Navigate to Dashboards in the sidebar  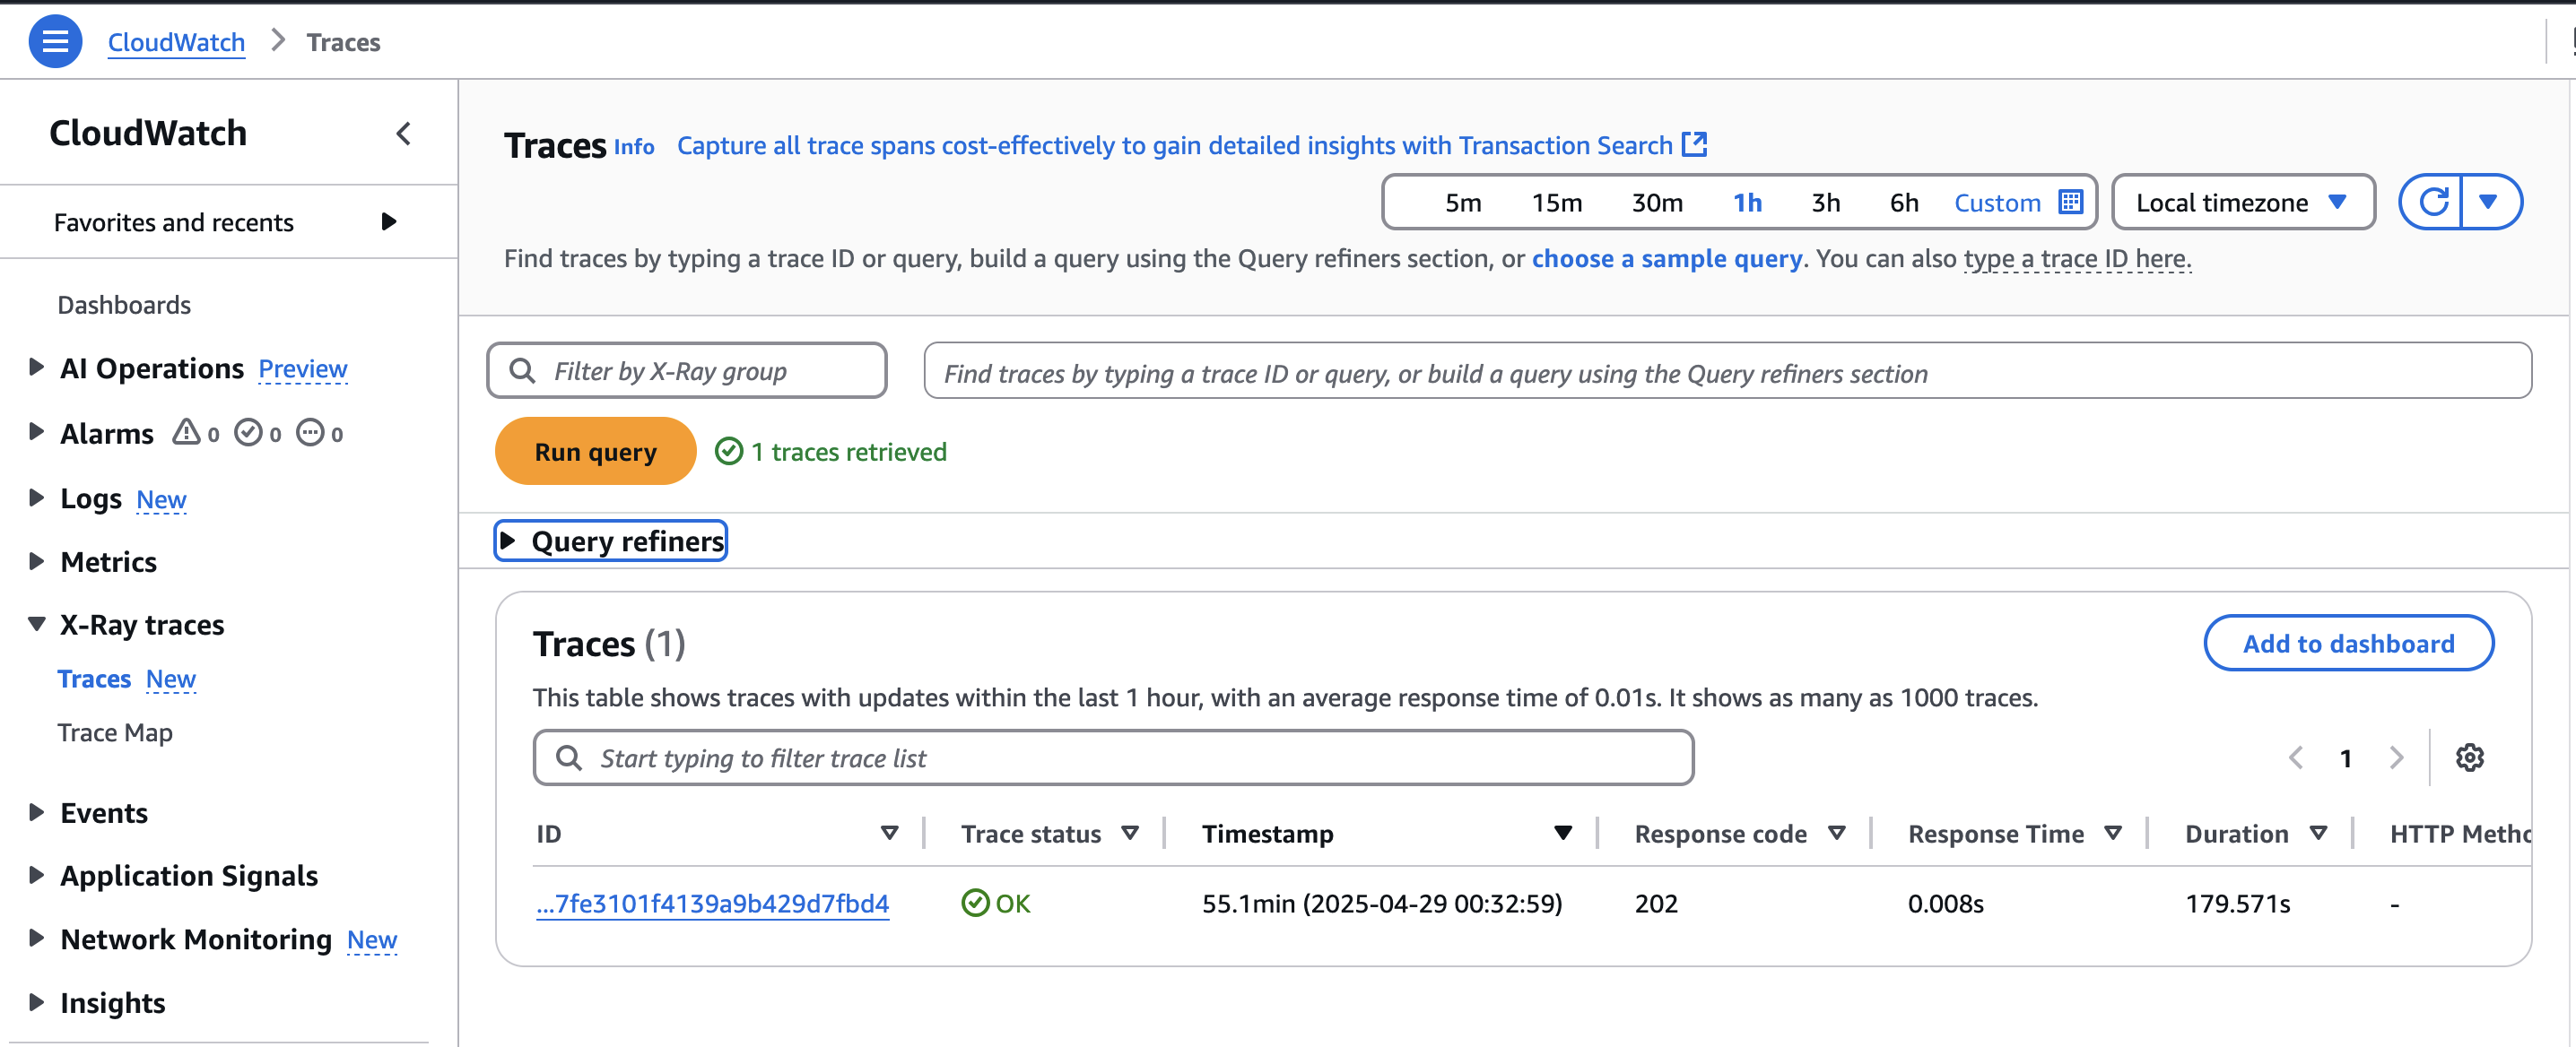124,304
